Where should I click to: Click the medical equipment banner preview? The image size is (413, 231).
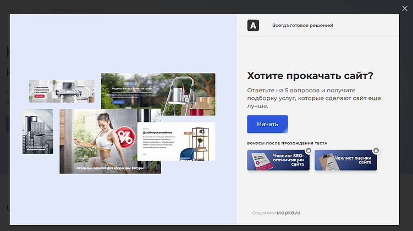[62, 91]
